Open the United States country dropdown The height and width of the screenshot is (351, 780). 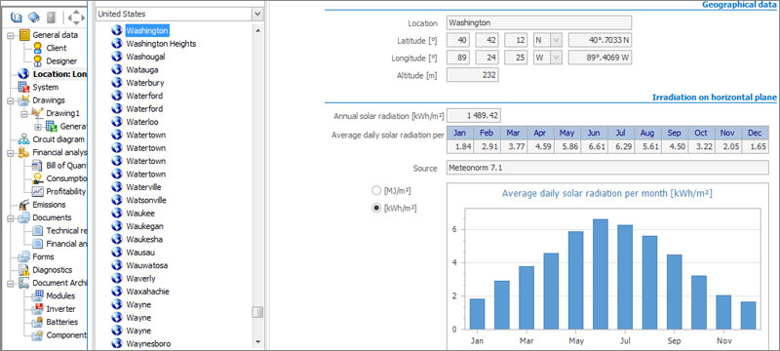257,14
